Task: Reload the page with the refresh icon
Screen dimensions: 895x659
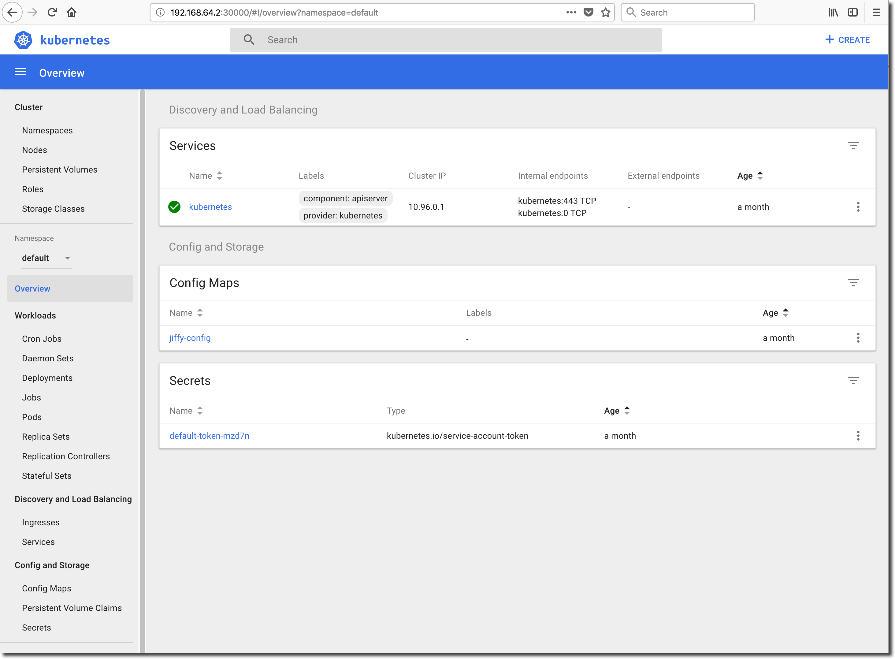Action: click(52, 12)
